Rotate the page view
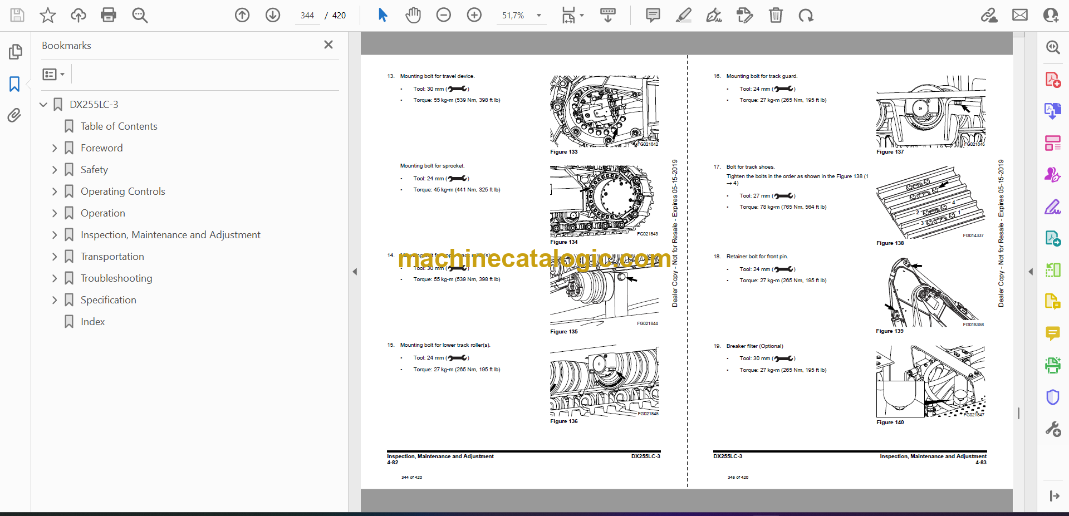 806,15
